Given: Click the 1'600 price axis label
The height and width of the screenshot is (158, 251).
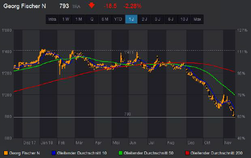Looking at the screenshot, I should pos(7,30).
